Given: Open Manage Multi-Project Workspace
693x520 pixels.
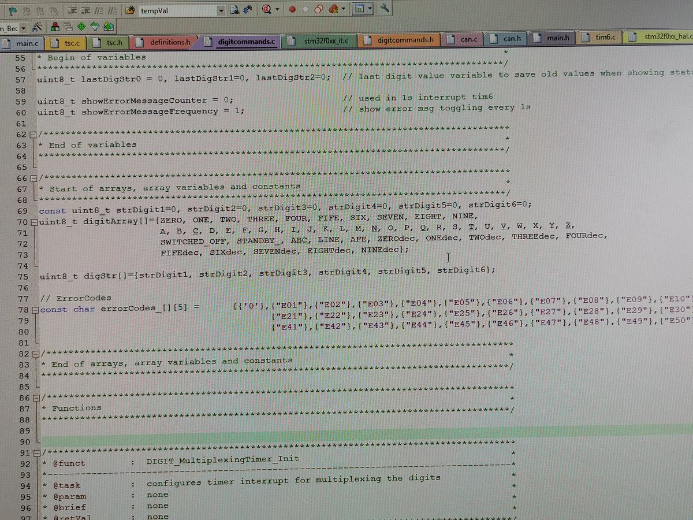Looking at the screenshot, I should pos(68,27).
